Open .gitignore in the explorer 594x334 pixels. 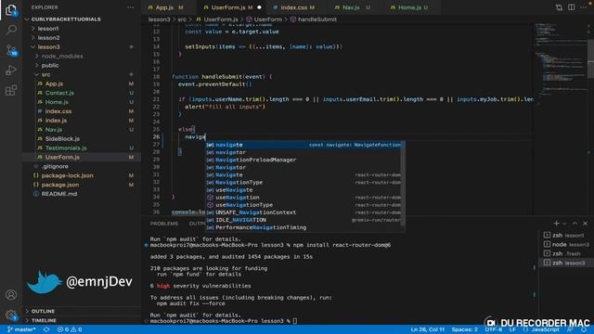point(55,166)
